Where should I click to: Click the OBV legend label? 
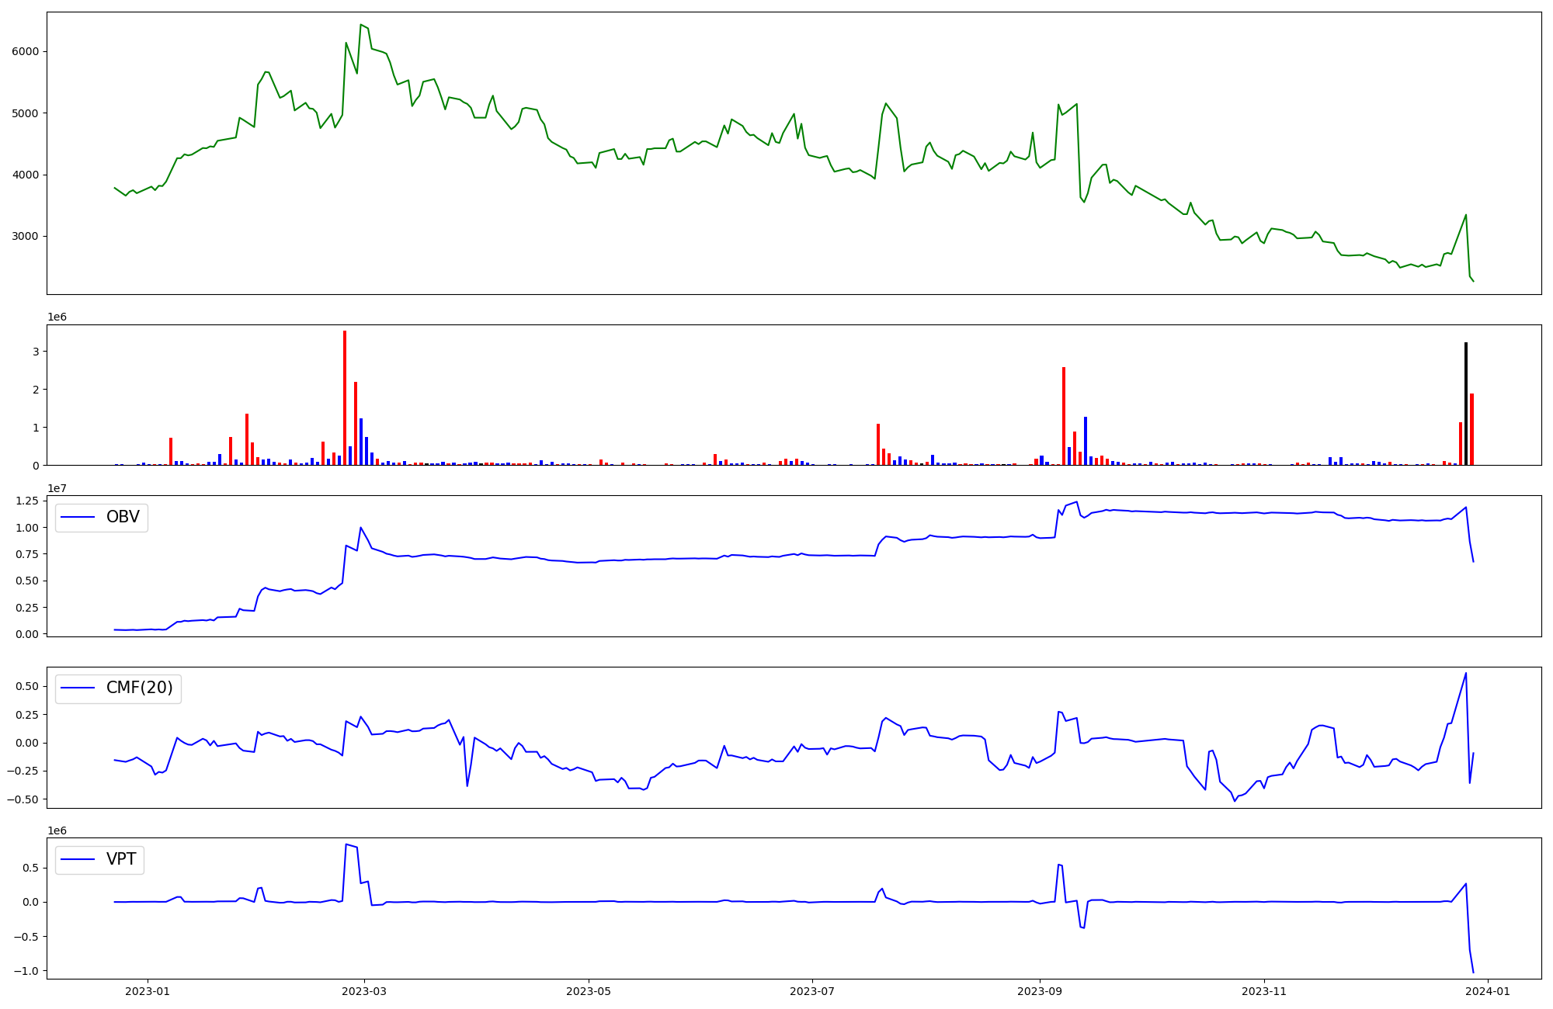[x=123, y=517]
